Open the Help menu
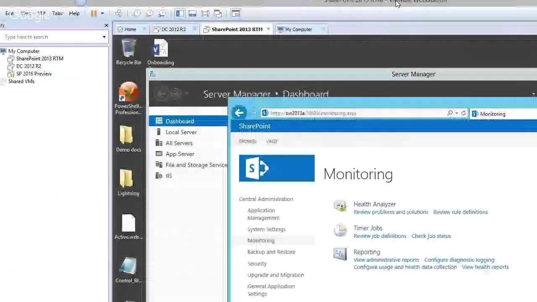The width and height of the screenshot is (537, 302). pos(74,13)
